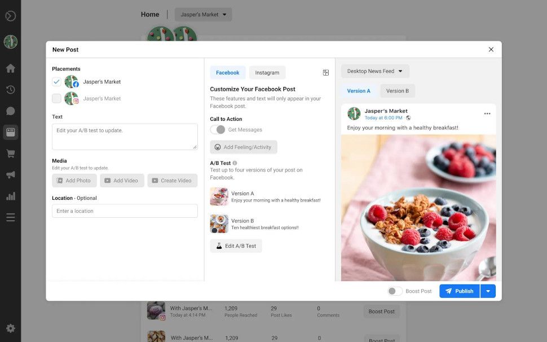Check the Jasper's Market Instagram placement

[56, 98]
